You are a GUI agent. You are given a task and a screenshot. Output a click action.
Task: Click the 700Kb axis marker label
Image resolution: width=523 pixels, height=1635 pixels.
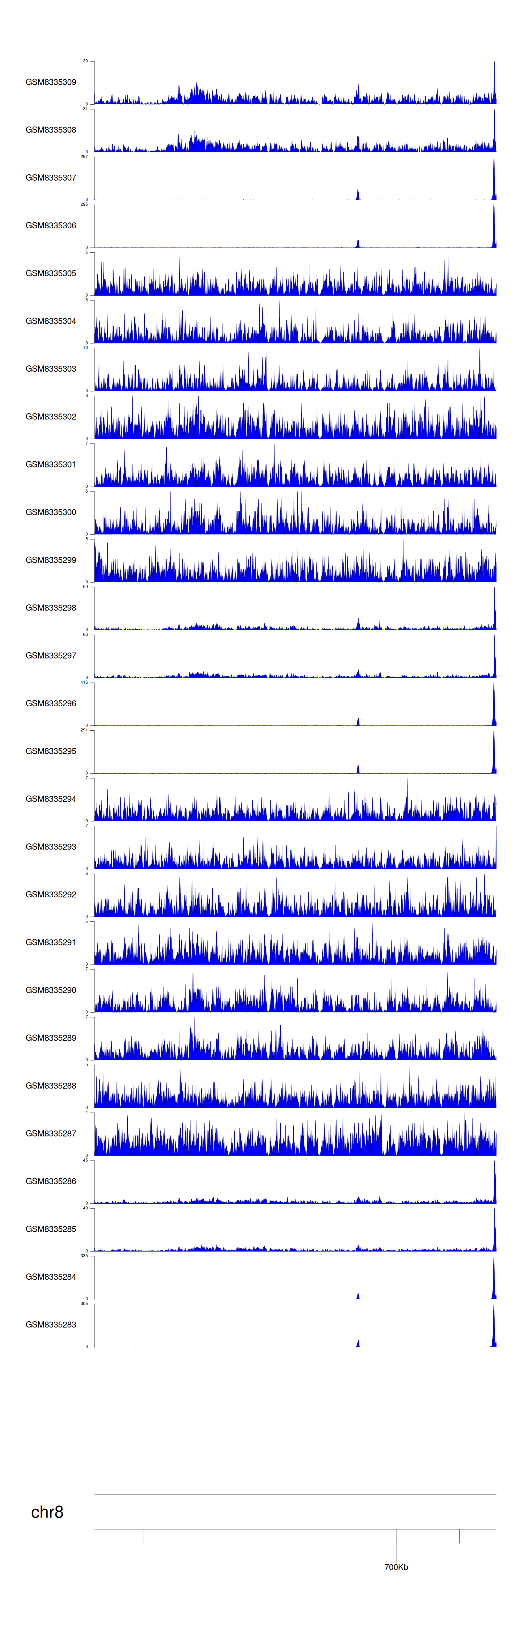pyautogui.click(x=396, y=1567)
